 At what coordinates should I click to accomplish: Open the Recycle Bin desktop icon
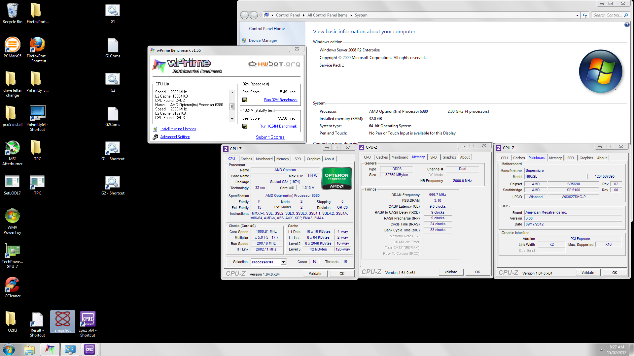(x=13, y=13)
